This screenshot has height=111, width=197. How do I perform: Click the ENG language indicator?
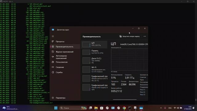point(170,108)
